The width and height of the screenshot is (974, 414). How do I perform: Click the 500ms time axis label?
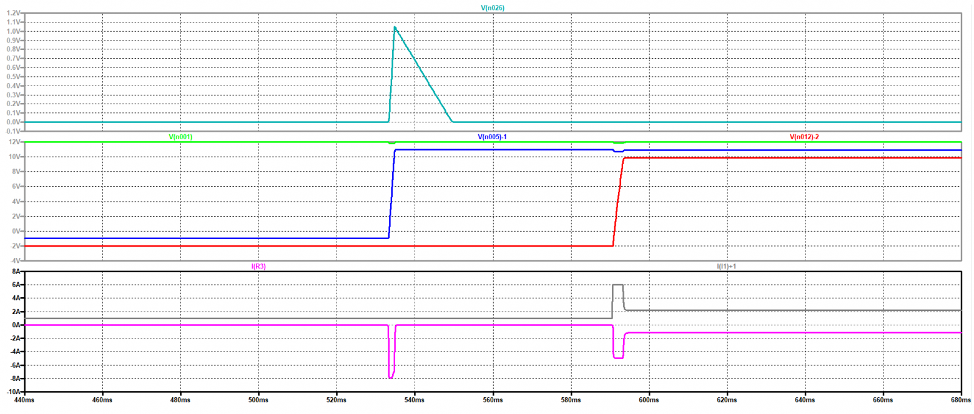coord(258,399)
